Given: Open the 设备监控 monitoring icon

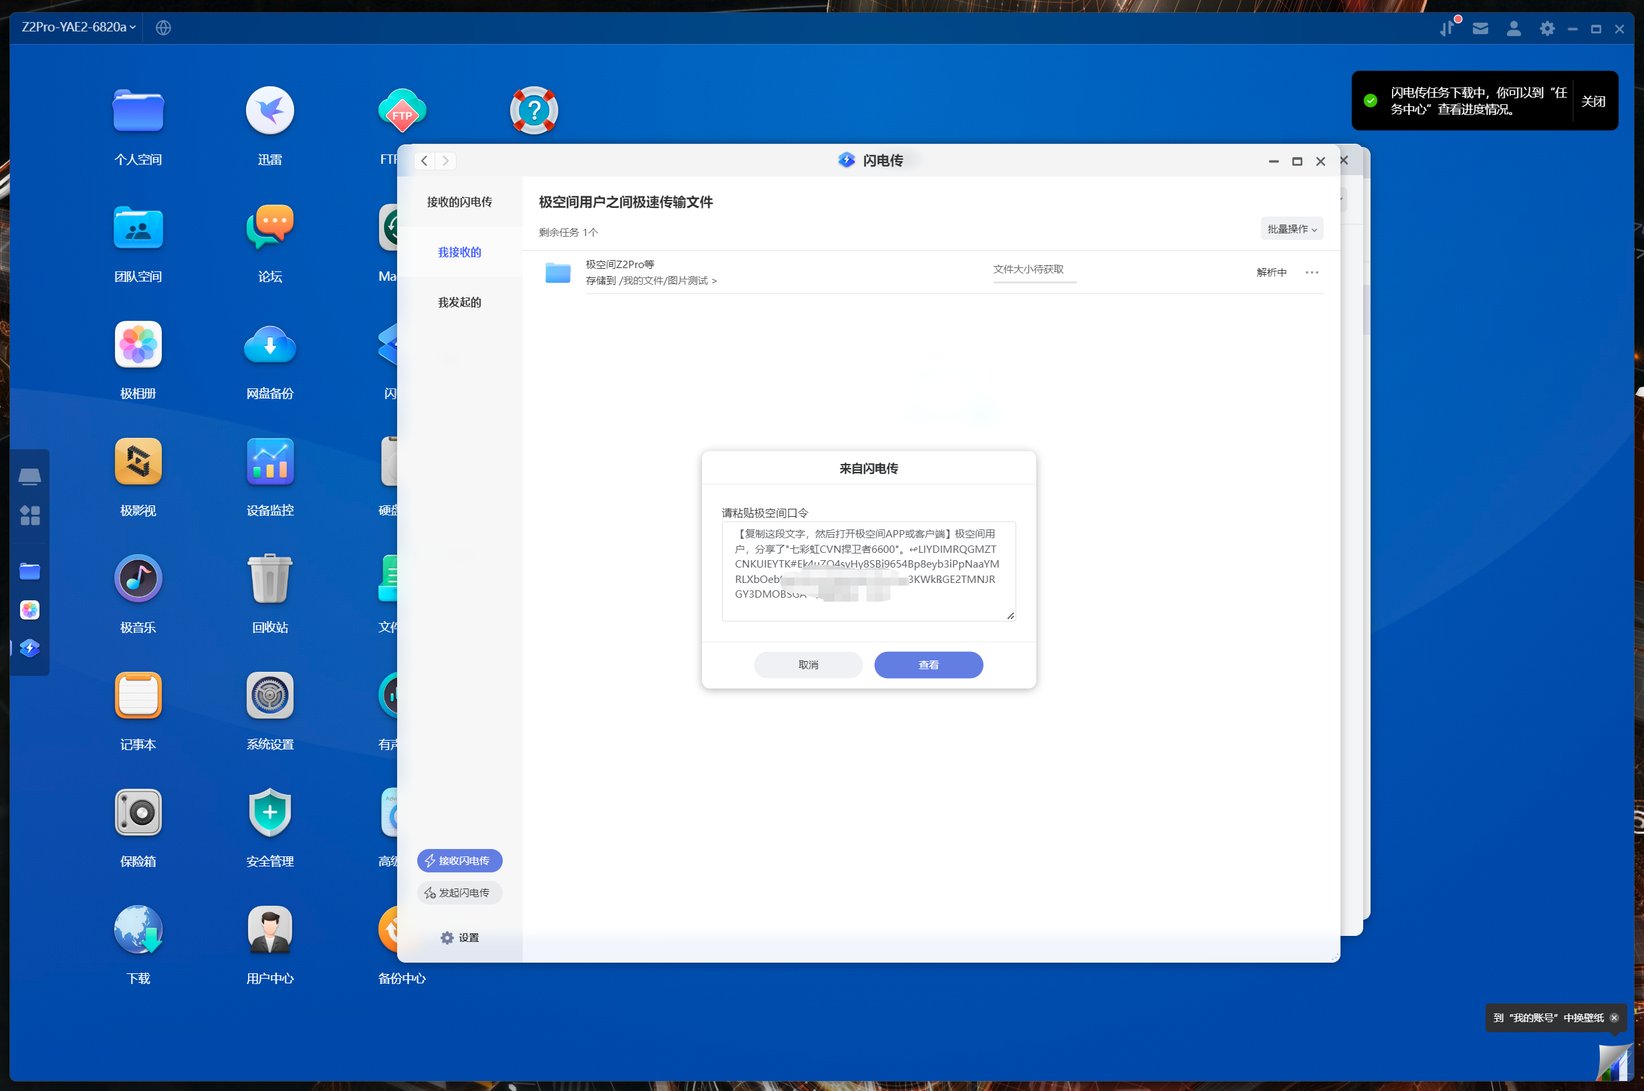Looking at the screenshot, I should pos(270,461).
